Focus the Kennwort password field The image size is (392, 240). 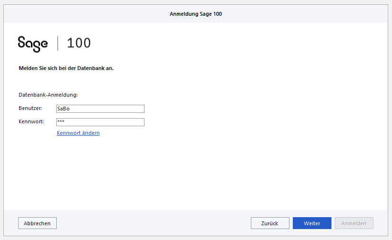coord(100,122)
